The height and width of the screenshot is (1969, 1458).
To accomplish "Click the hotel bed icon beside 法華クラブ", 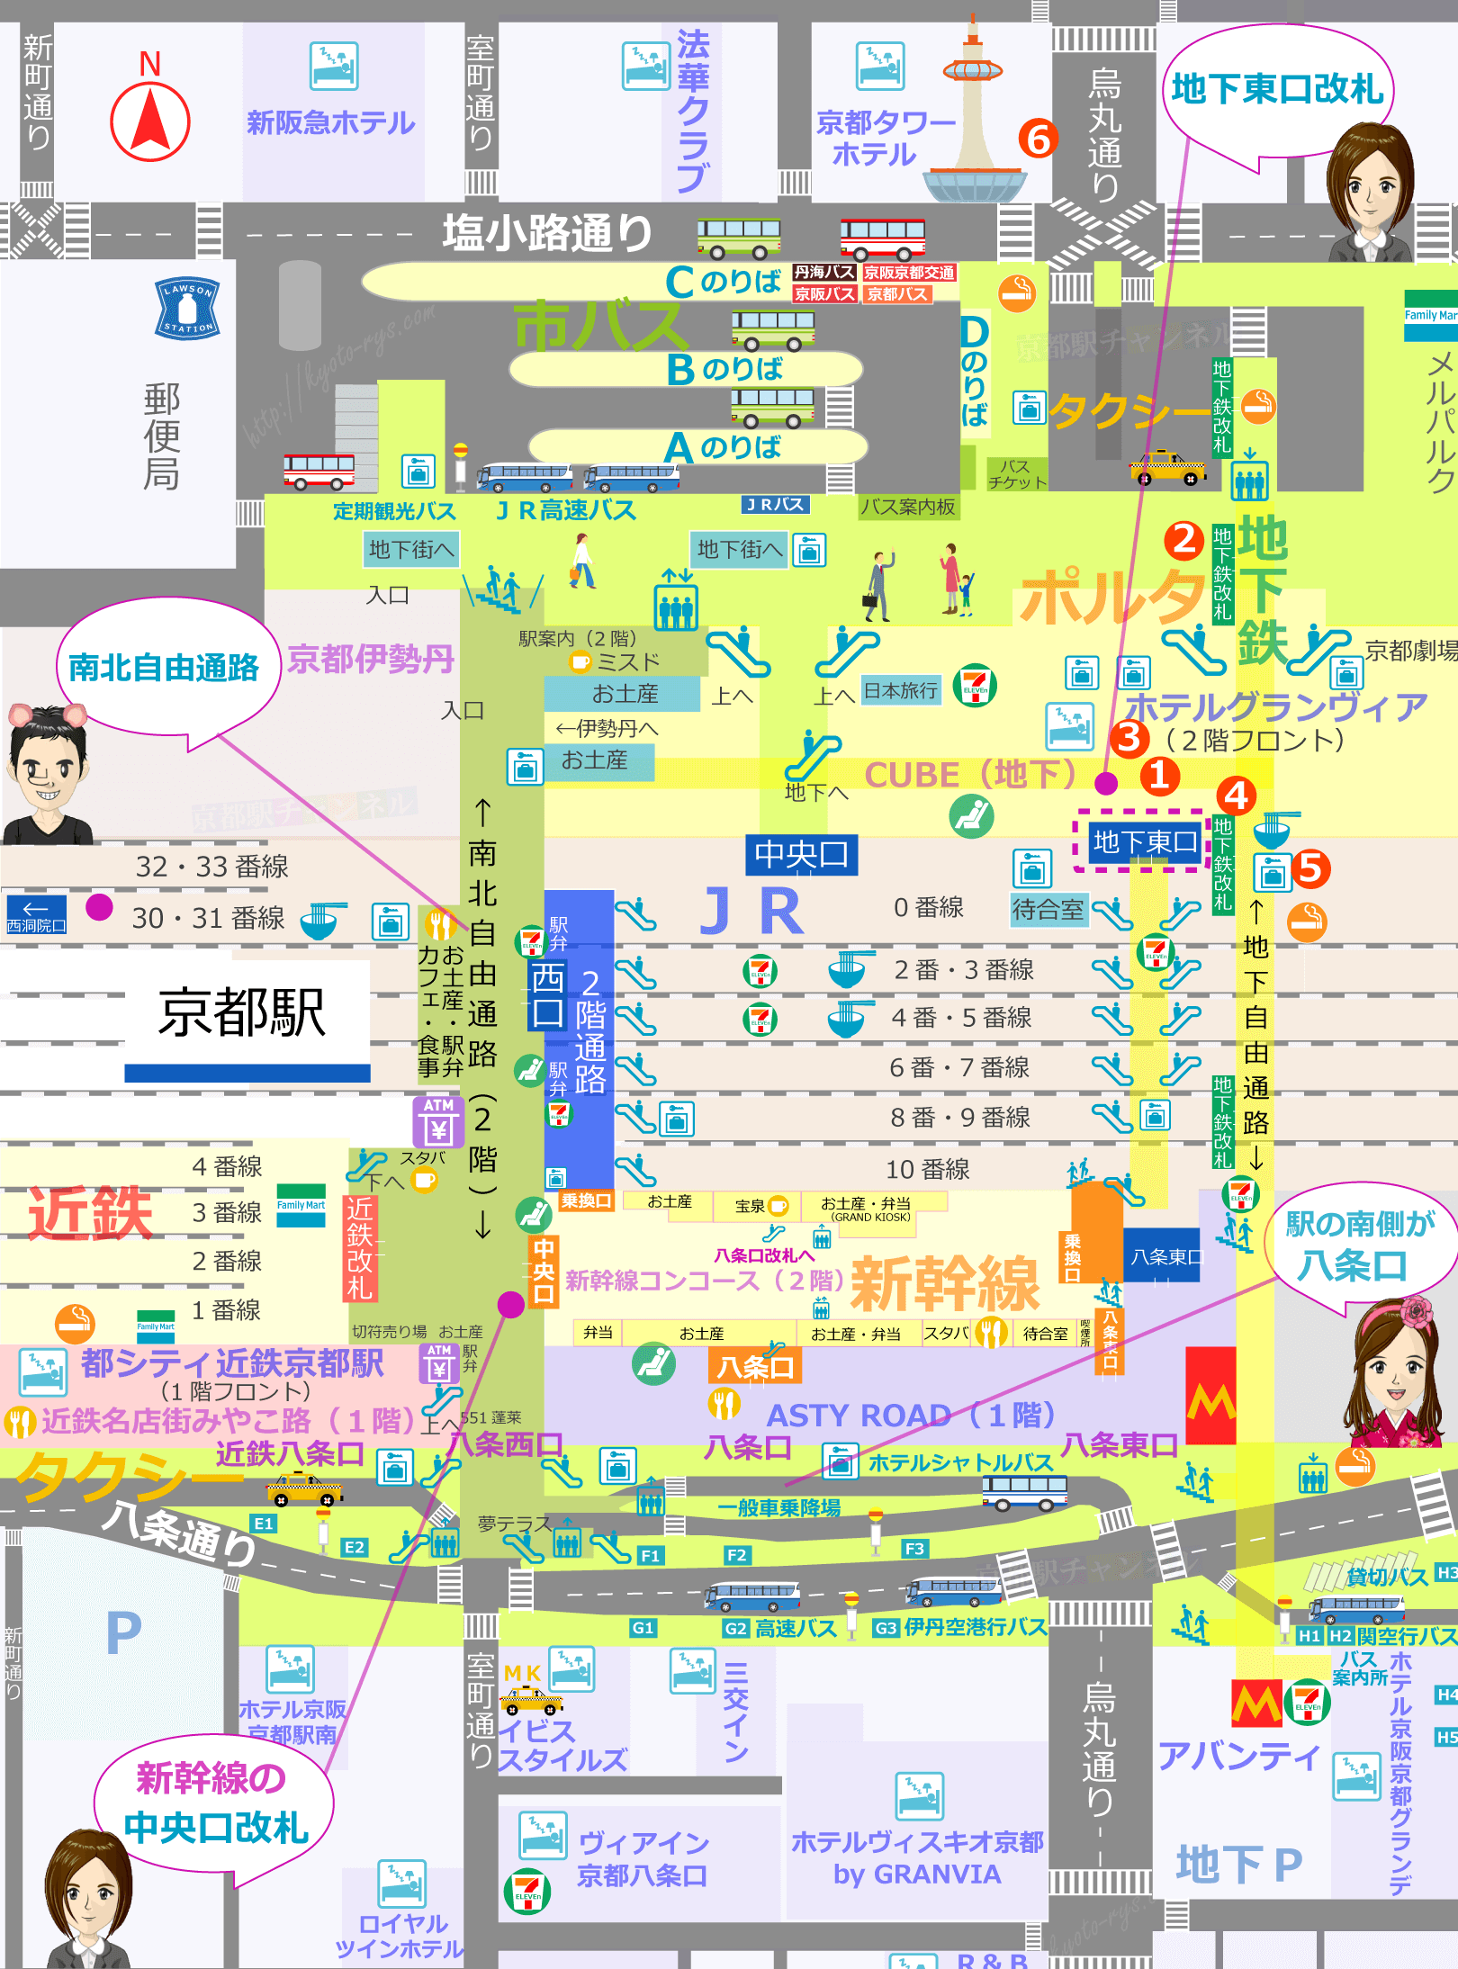I will 646,66.
